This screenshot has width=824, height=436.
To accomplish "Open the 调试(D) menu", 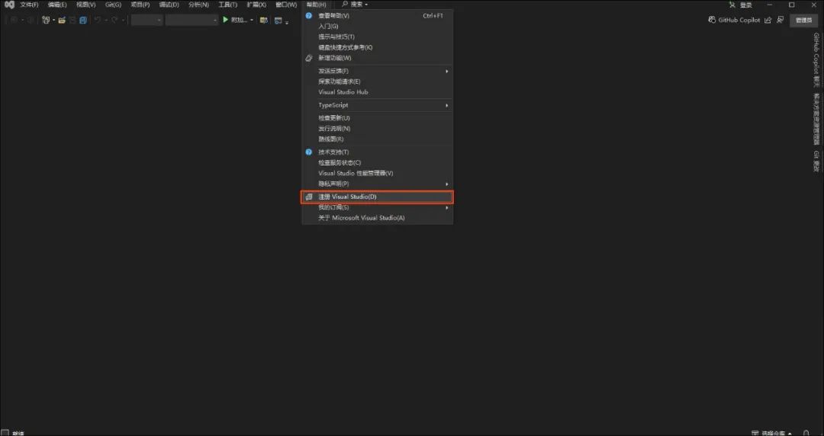I will click(169, 5).
